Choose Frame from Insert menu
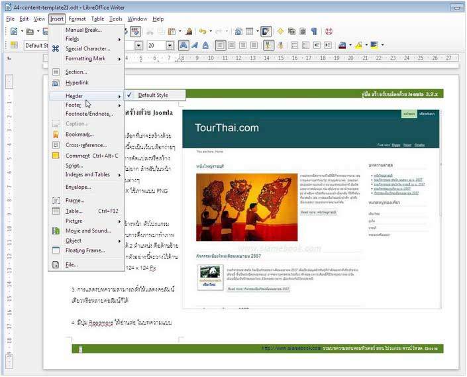 pos(86,200)
